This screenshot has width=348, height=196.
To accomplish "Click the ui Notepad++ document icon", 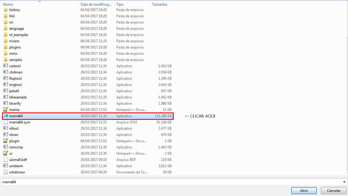I will pos(6,153).
